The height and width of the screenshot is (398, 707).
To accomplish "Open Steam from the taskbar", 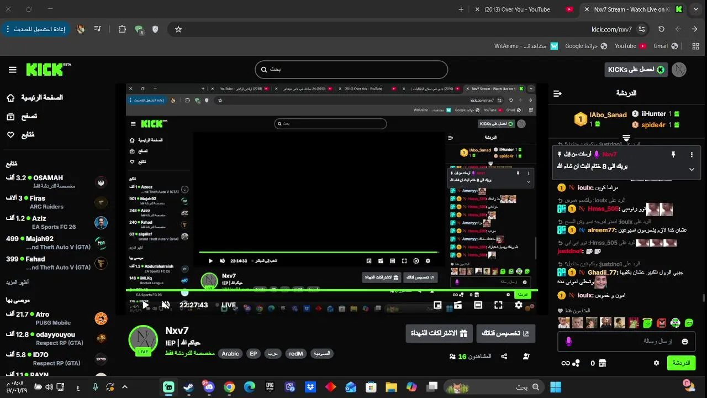I will 188,387.
